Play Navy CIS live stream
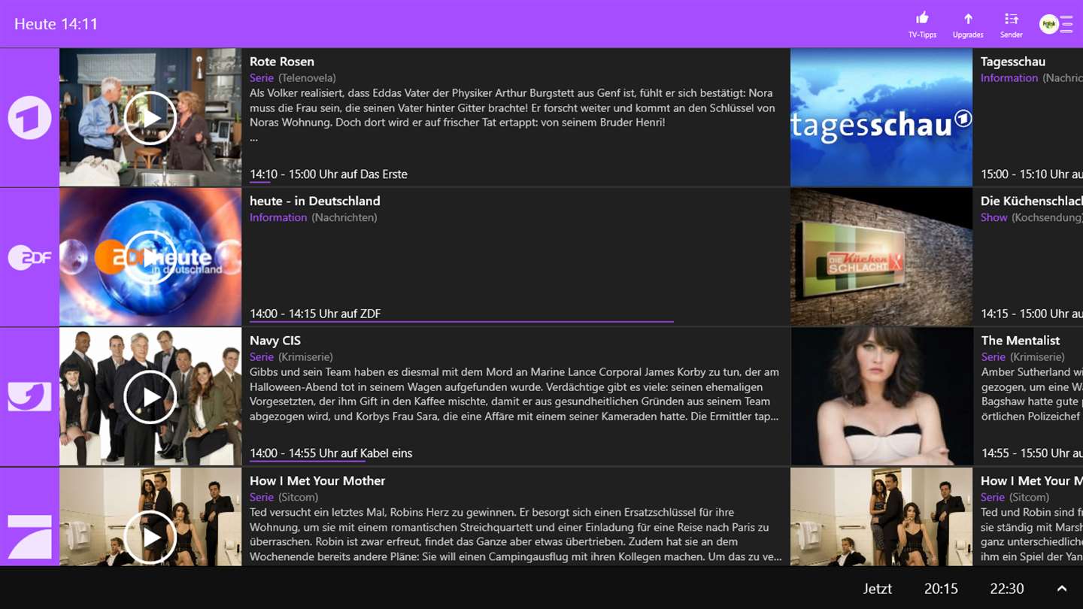Screen dimensions: 1083x609 pyautogui.click(x=150, y=397)
